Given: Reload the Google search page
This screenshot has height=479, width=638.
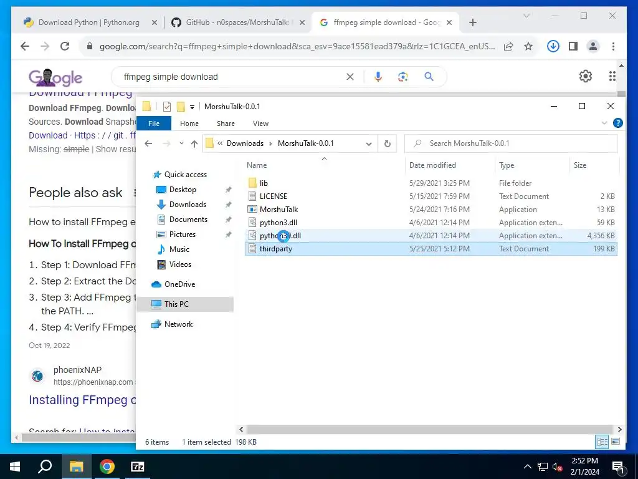Looking at the screenshot, I should tap(65, 46).
